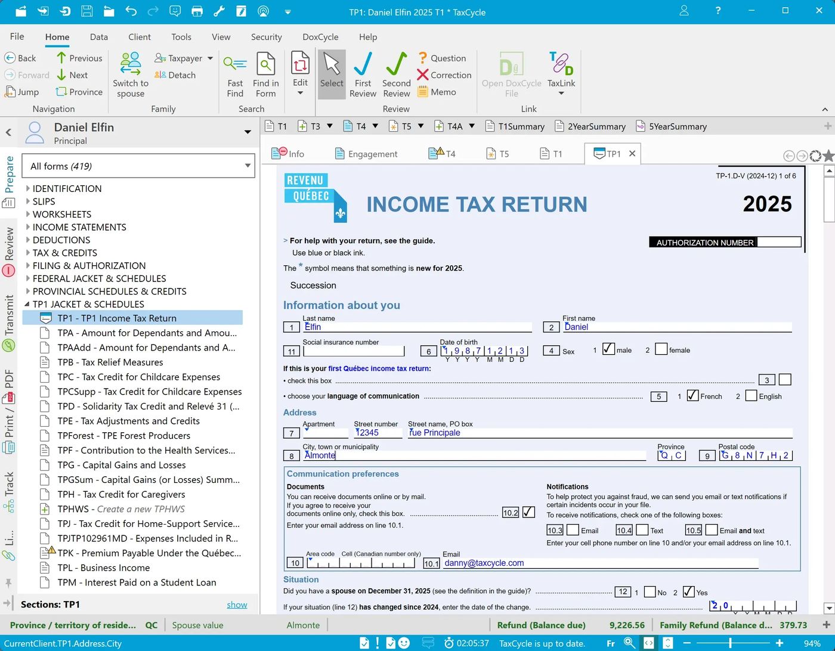This screenshot has width=835, height=651.
Task: Click the undo arrow in title bar
Action: pyautogui.click(x=131, y=11)
